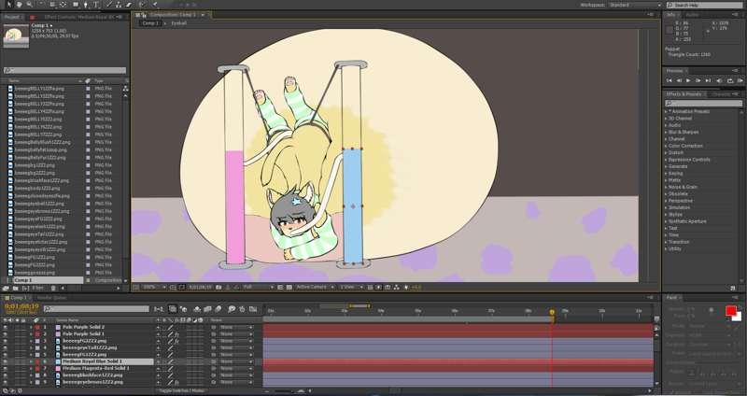Select the Clone Stamp tool

tap(120, 5)
